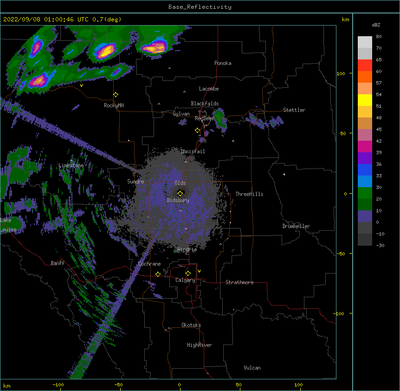Click the Olds town label

pyautogui.click(x=180, y=183)
